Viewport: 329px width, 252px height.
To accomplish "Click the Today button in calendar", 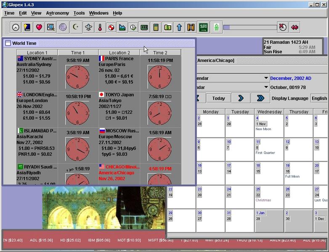I will click(x=218, y=98).
